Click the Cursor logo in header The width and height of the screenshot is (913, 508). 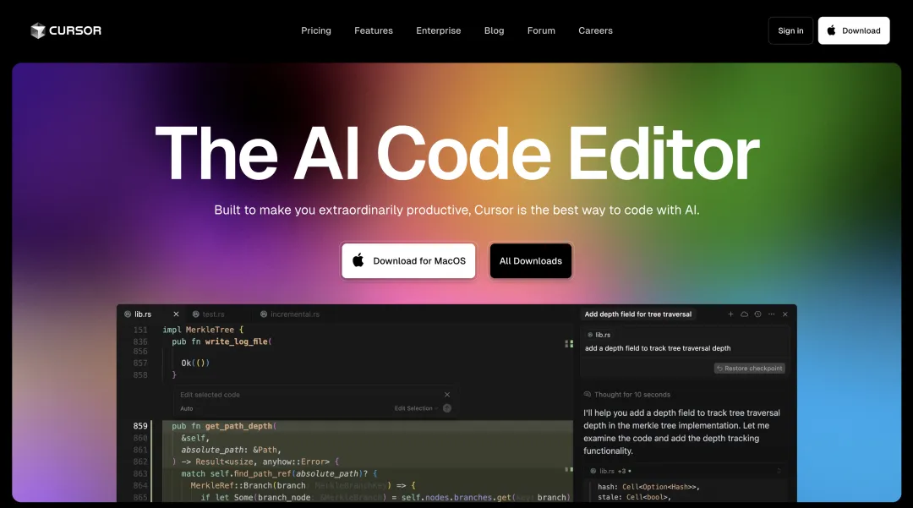point(66,30)
